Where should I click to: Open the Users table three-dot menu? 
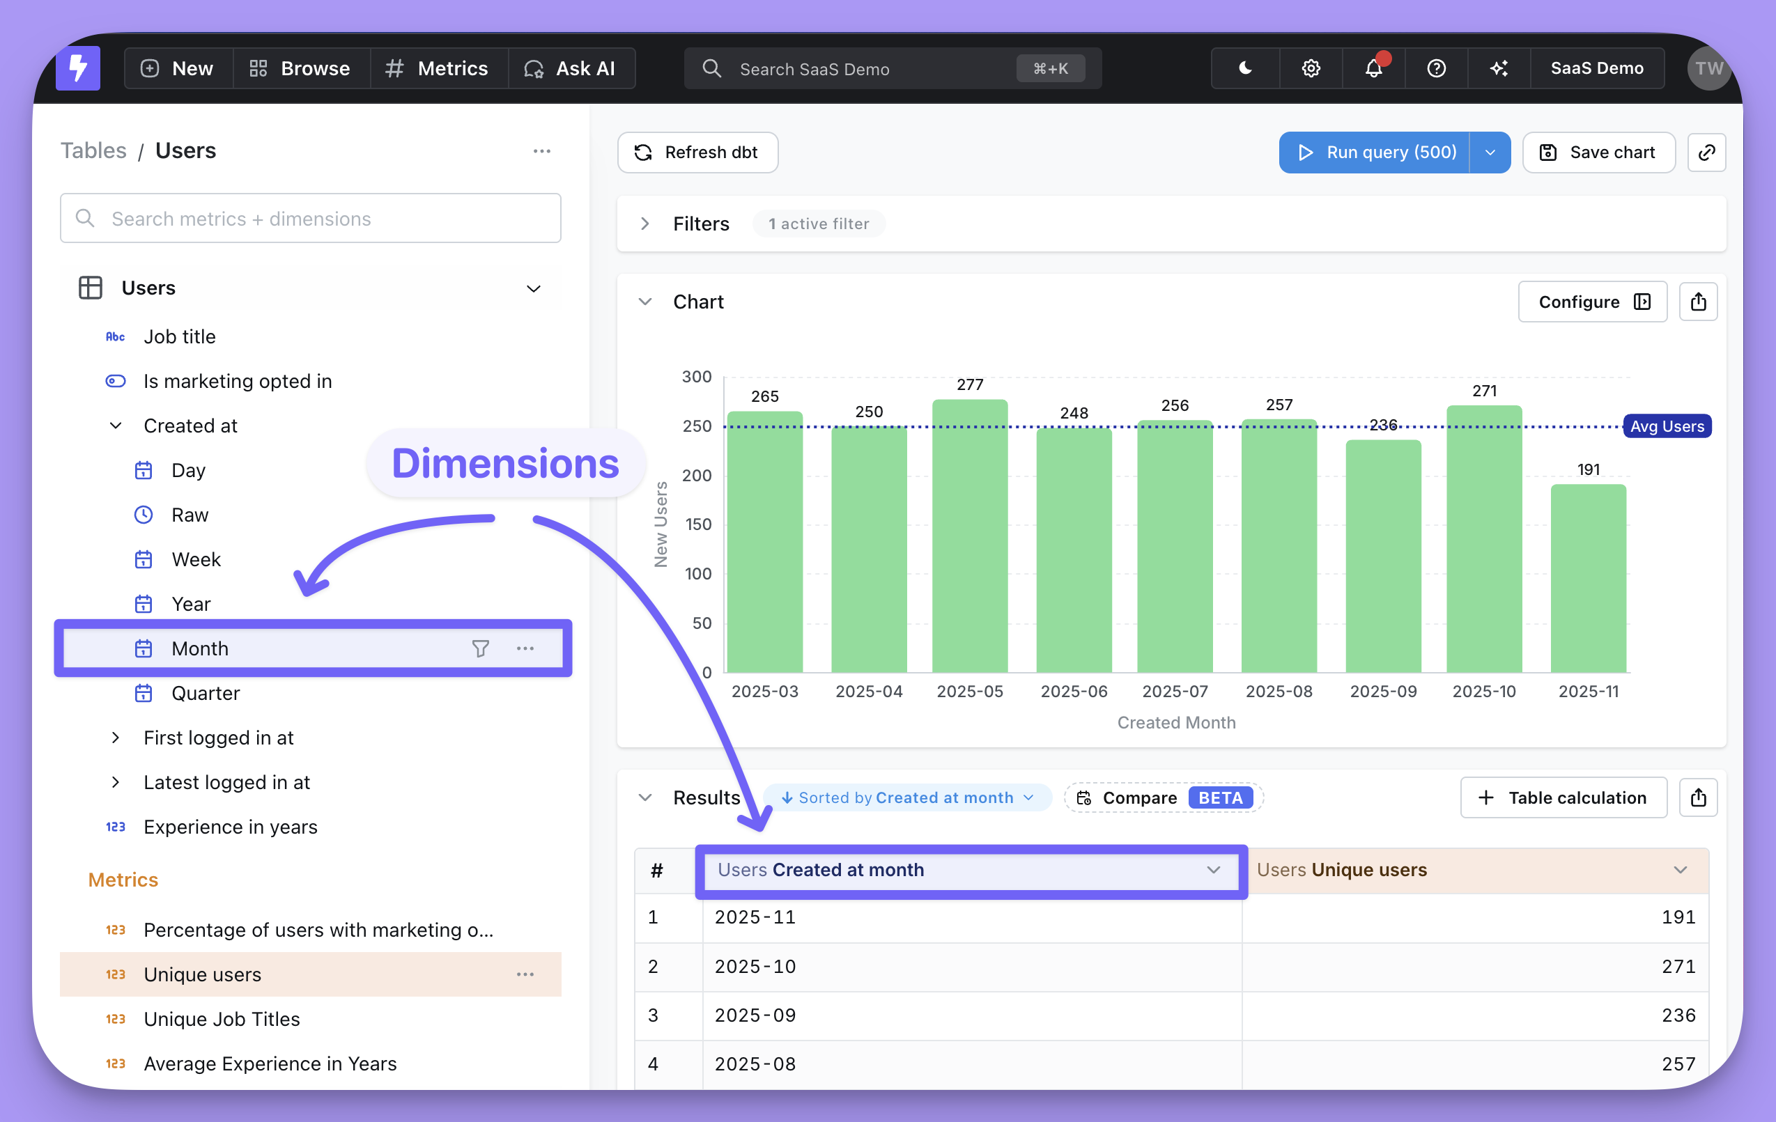(x=541, y=151)
